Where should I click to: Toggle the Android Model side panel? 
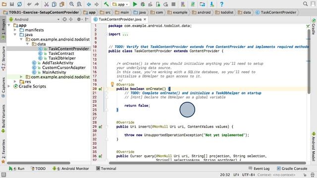tap(314, 146)
